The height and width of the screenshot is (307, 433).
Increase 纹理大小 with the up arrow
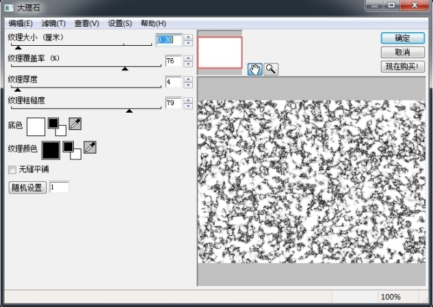[188, 37]
